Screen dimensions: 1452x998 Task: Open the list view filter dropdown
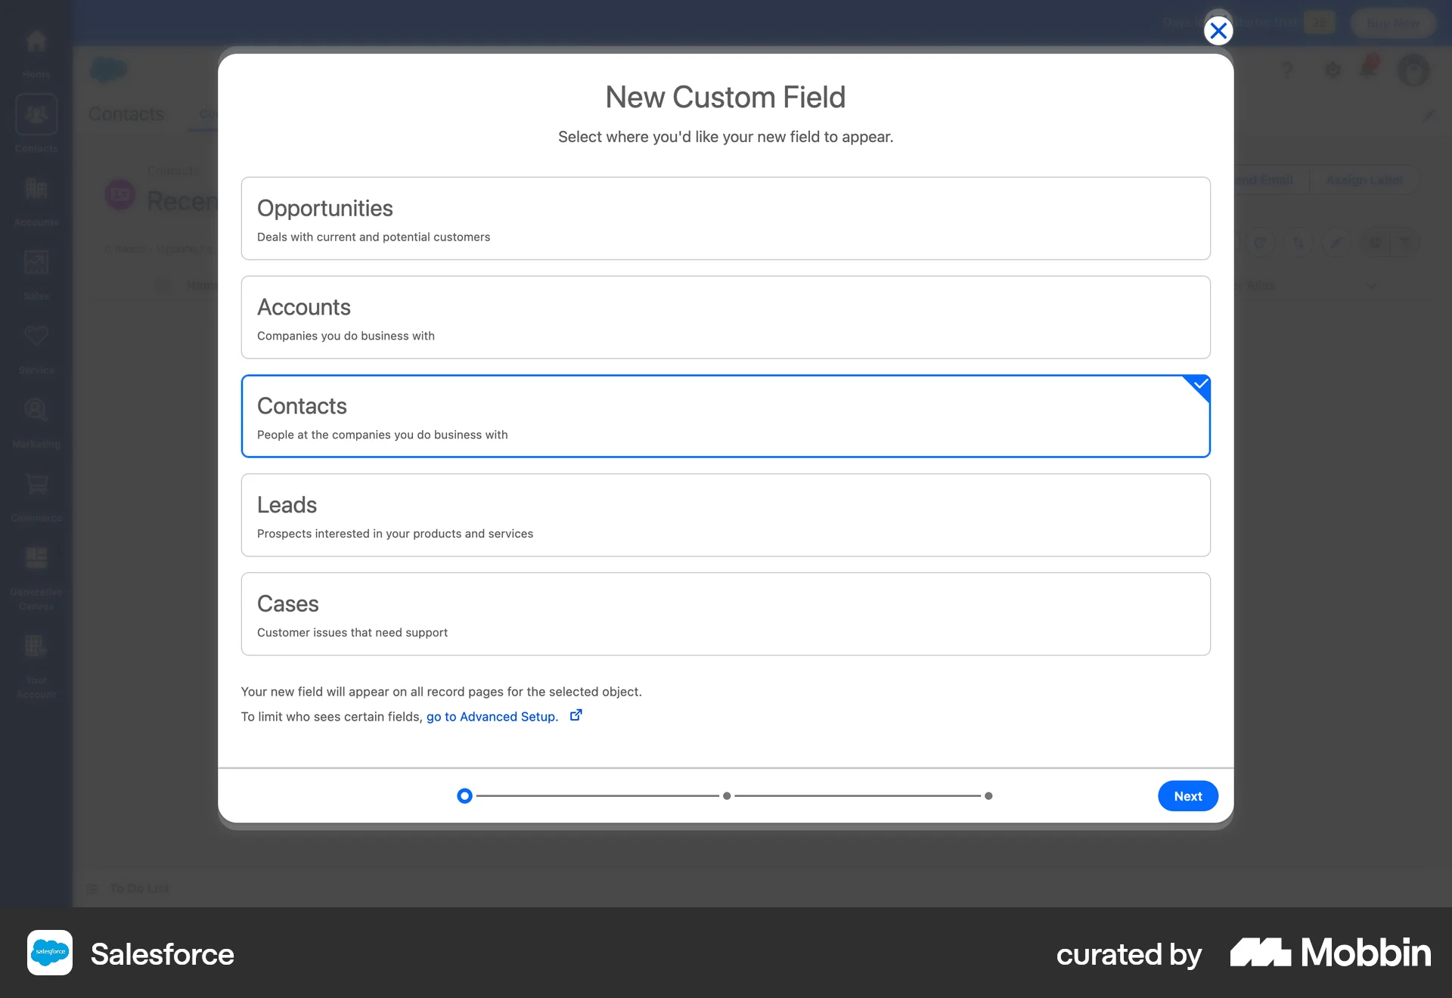click(1405, 242)
